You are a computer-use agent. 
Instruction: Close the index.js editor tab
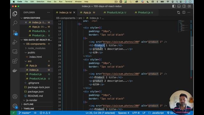74,12
